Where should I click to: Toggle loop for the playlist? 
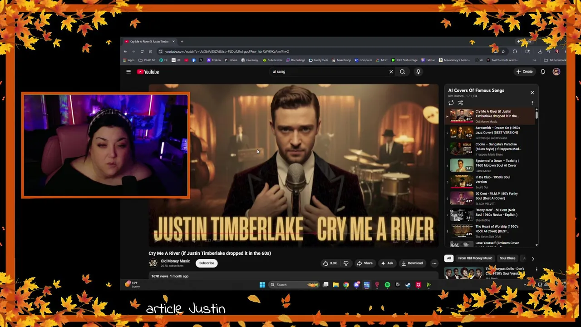pyautogui.click(x=451, y=103)
